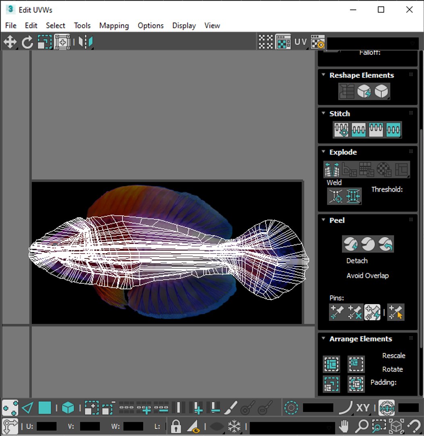This screenshot has height=436, width=424.
Task: Click the Stitch to Target icon
Action: pyautogui.click(x=341, y=130)
